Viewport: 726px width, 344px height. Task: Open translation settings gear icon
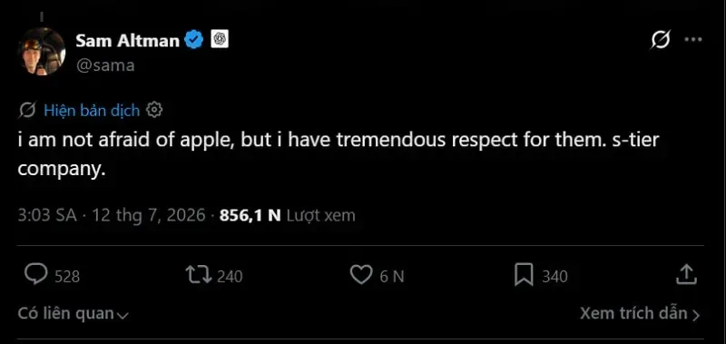pyautogui.click(x=153, y=110)
